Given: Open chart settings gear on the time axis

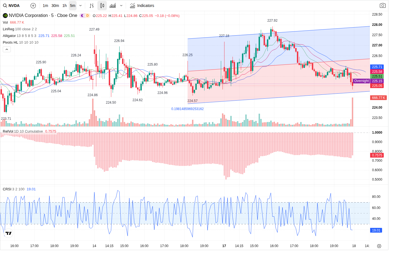Looking at the screenshot, I should tap(379, 246).
